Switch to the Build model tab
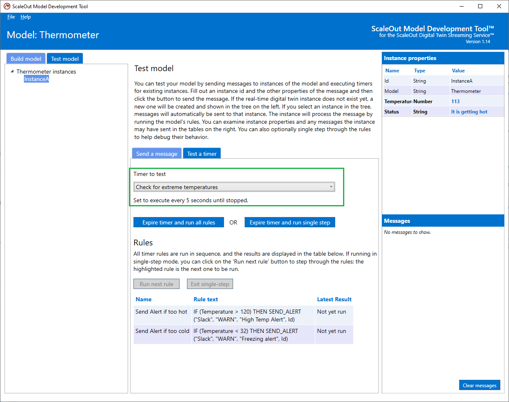The height and width of the screenshot is (402, 509). click(26, 59)
